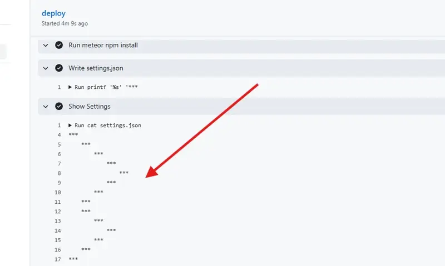Viewport: 445px width, 266px height.
Task: Click success check icon for Show Settings
Action: (x=59, y=106)
